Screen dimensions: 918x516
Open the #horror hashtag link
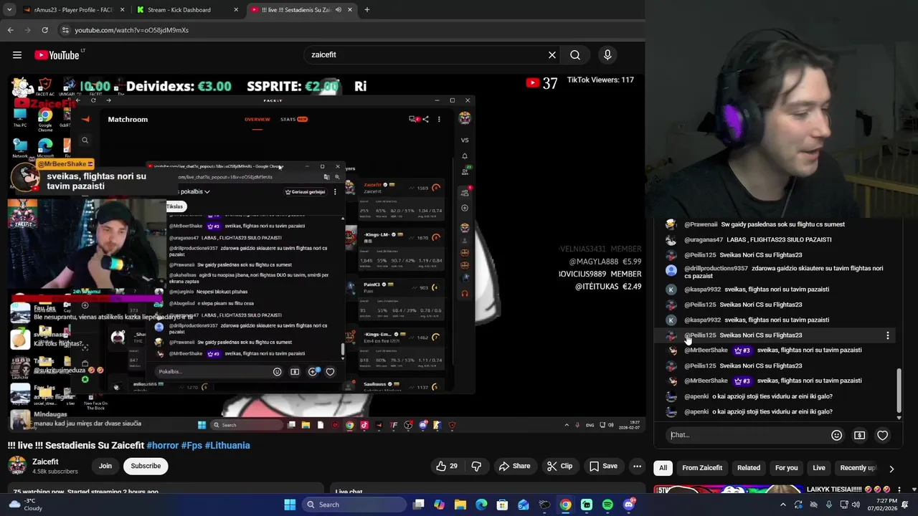point(163,445)
